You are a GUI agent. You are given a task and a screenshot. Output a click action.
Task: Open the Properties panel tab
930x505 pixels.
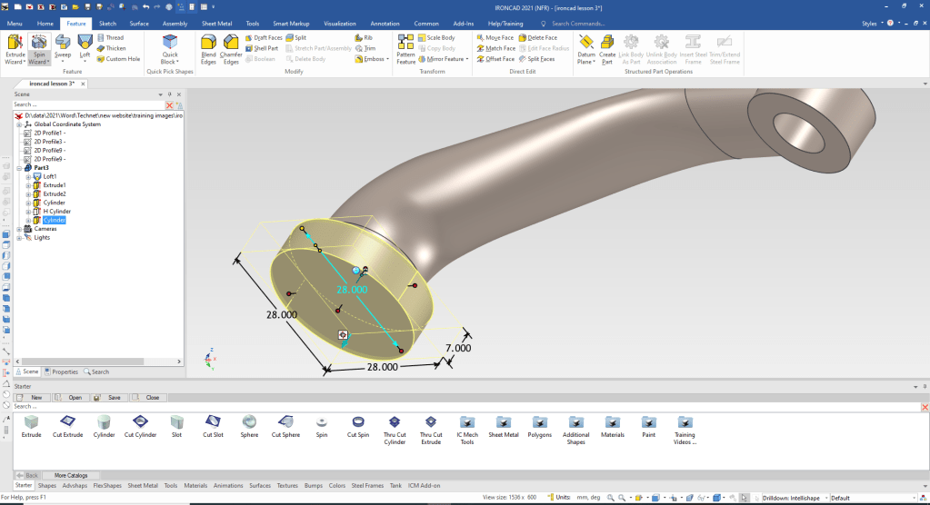tap(61, 371)
